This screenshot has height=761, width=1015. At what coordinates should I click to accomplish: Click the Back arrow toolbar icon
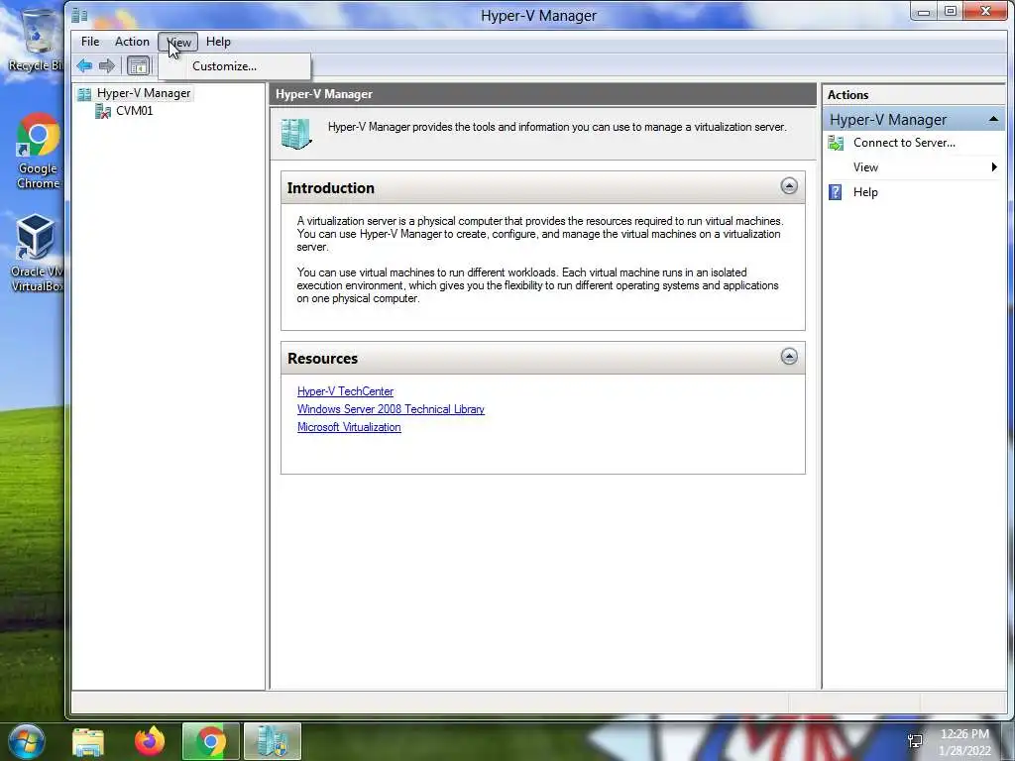(x=84, y=65)
